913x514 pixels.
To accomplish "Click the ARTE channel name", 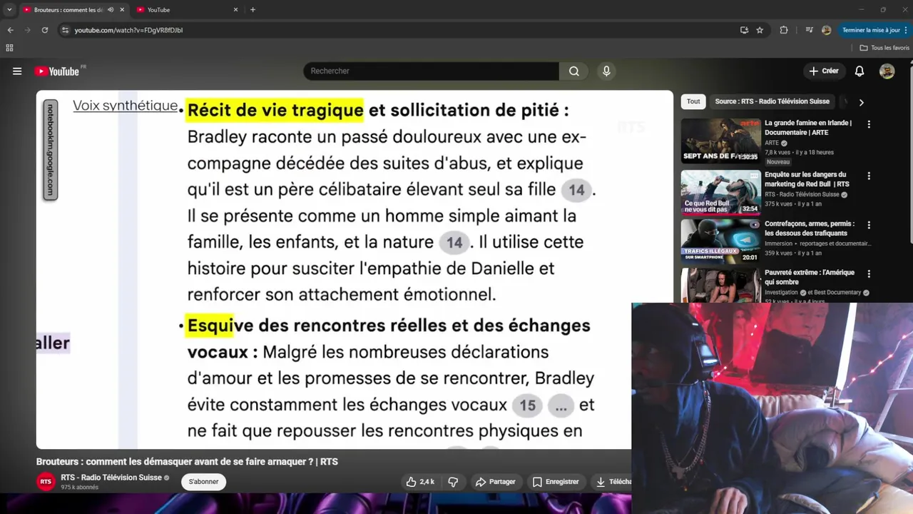I will (x=772, y=143).
